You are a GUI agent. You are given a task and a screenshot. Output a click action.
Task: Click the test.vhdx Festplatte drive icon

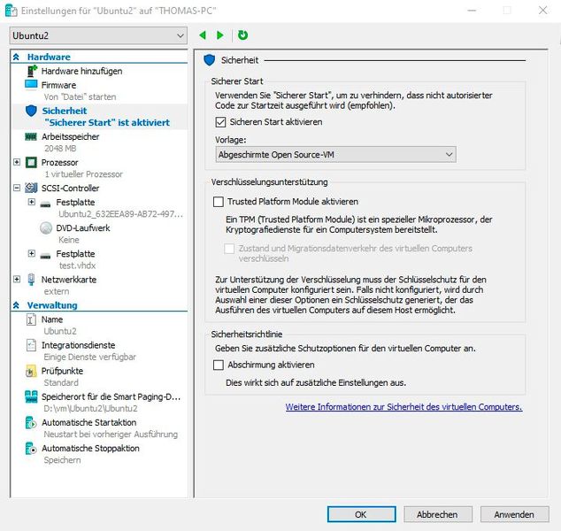pyautogui.click(x=45, y=256)
